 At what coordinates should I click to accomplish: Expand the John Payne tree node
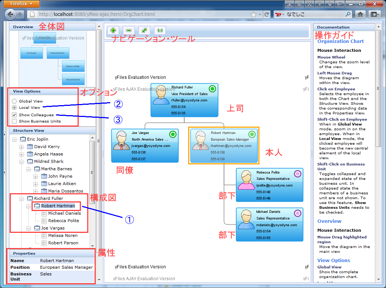click(x=36, y=176)
